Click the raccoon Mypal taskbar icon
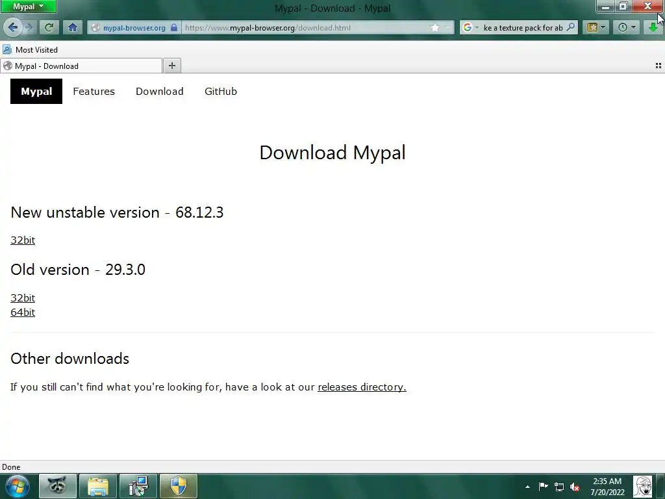 pyautogui.click(x=58, y=486)
